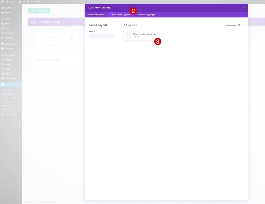This screenshot has height=204, width=265.
Task: Click the WordPress logo in admin bar
Action: click(x=2, y=2)
